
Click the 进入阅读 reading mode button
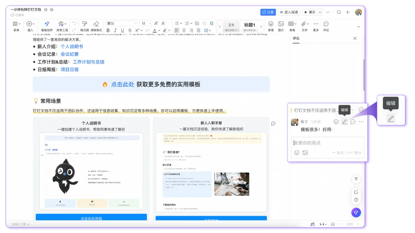289,12
